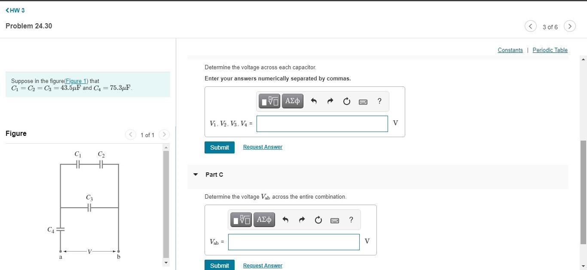Open the Constants reference
Screen dimensions: 587x270
click(510, 50)
